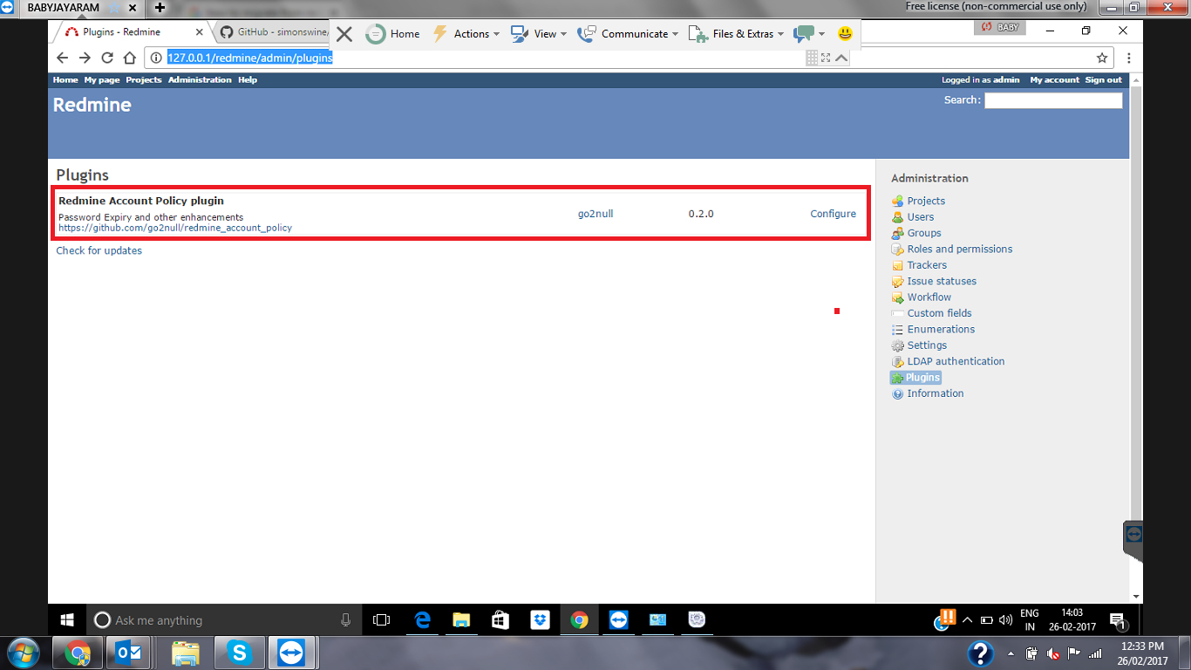Viewport: 1191px width, 670px height.
Task: Open Roles and permissions
Action: tap(959, 249)
